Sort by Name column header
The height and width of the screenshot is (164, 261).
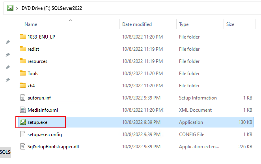click(x=31, y=24)
